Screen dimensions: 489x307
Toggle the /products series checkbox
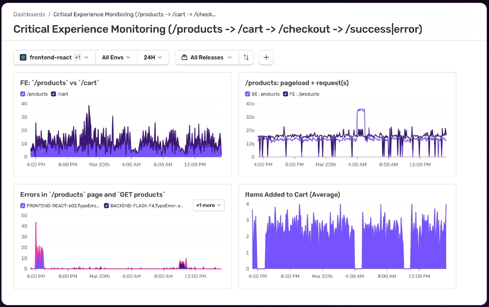click(23, 94)
